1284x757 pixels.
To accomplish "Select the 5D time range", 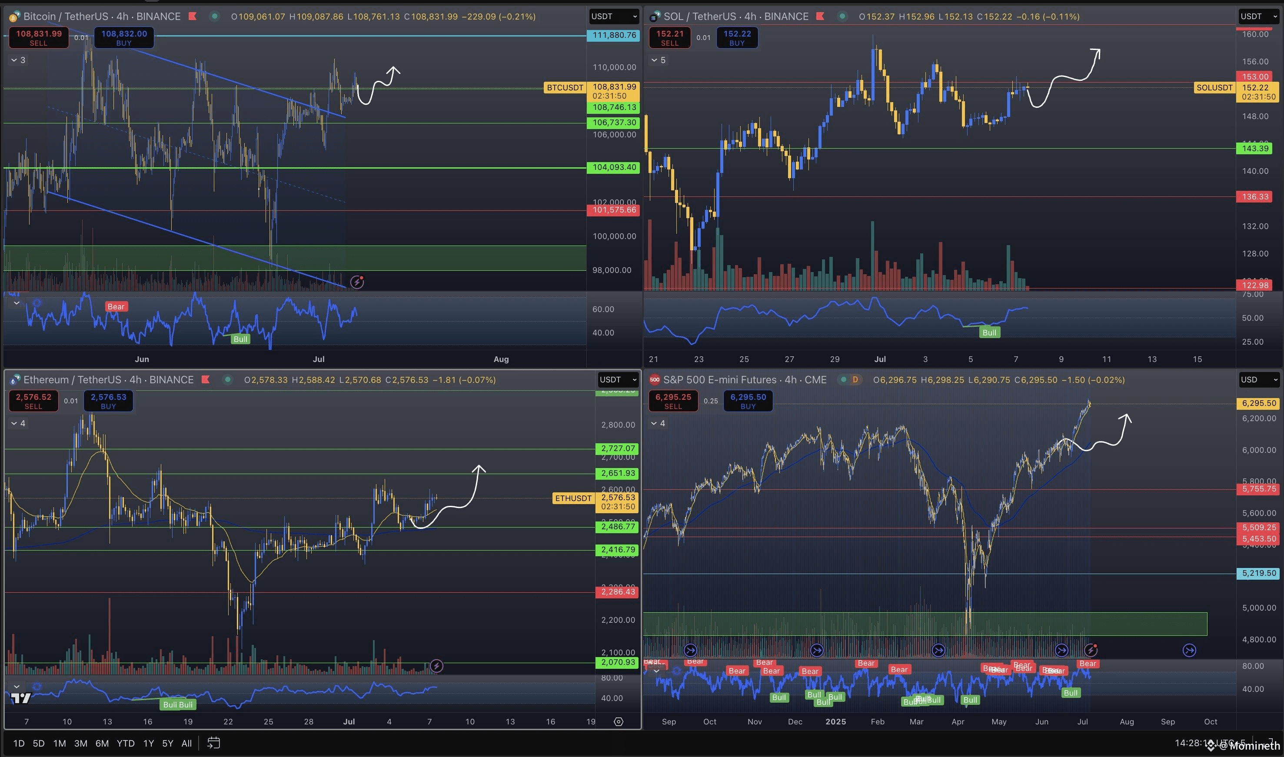I will tap(39, 743).
